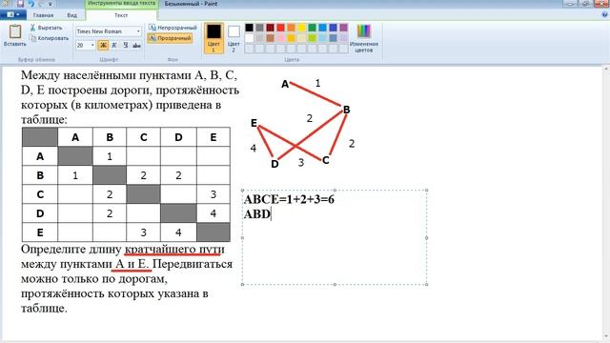Pick the red color swatch
Image resolution: width=610 pixels, height=343 pixels.
281,28
